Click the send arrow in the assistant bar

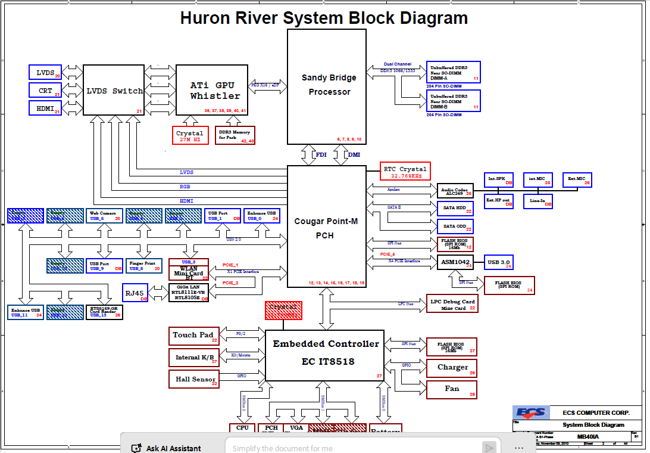point(489,448)
